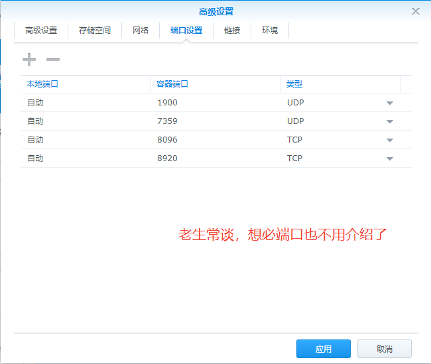
Task: Sort by 容器端口 column header
Action: [215, 84]
